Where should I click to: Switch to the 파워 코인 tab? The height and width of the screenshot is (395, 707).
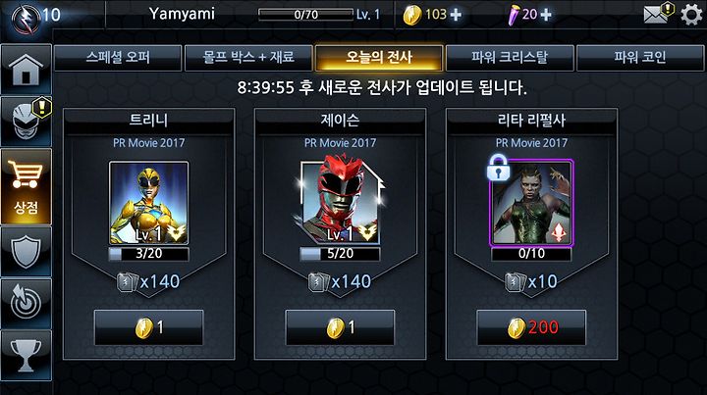pyautogui.click(x=640, y=58)
